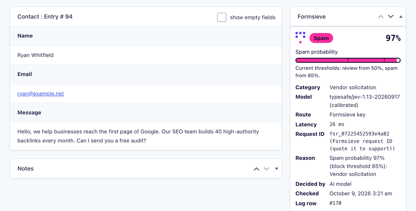The width and height of the screenshot is (416, 211).
Task: Click log row number #170
Action: (335, 203)
